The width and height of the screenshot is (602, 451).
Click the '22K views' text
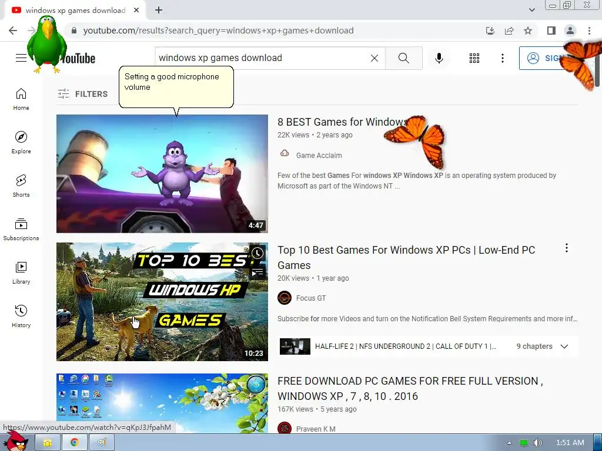click(293, 135)
